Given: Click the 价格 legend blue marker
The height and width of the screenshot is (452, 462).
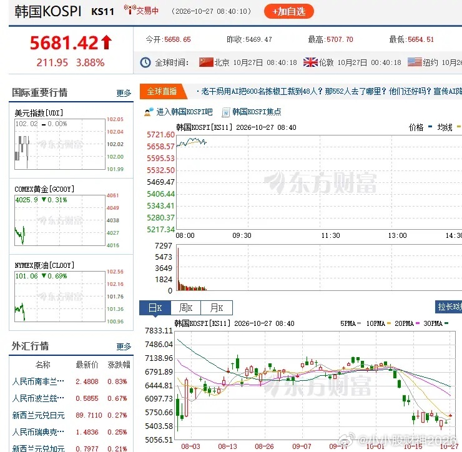Looking at the screenshot, I should pyautogui.click(x=430, y=127).
